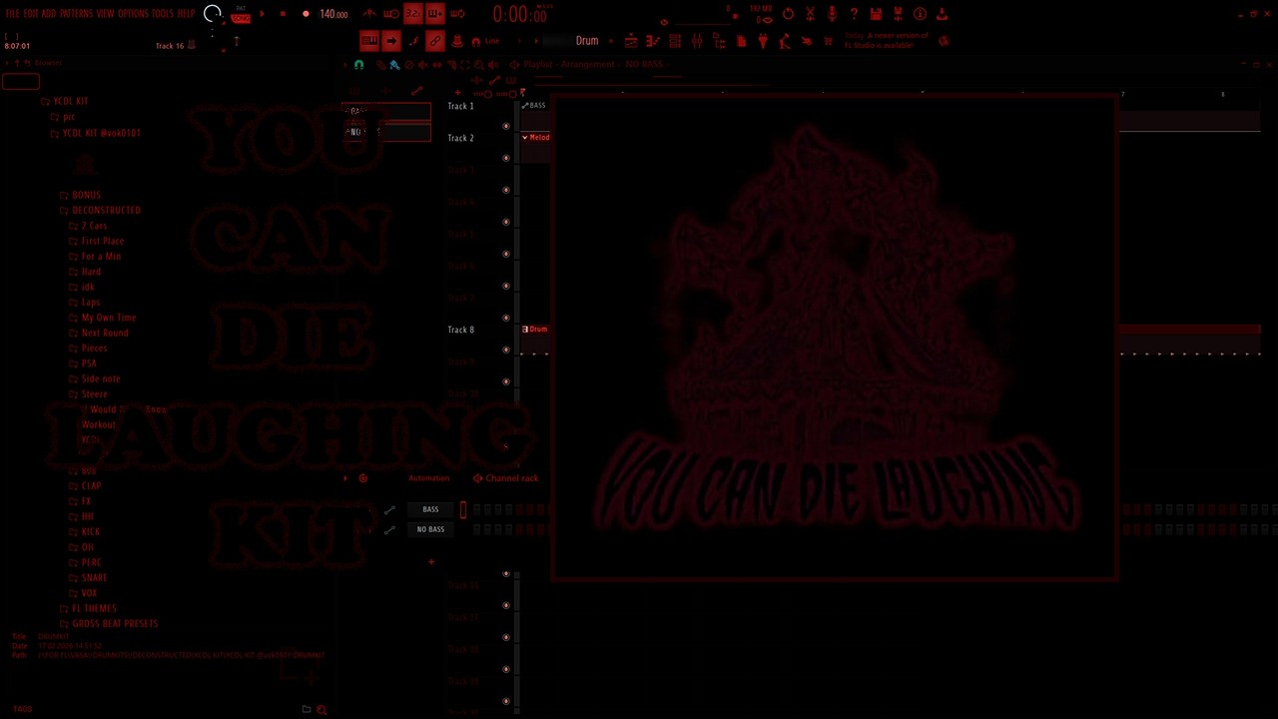Toggle the record button
Screen dimensions: 1278x719
(x=306, y=14)
